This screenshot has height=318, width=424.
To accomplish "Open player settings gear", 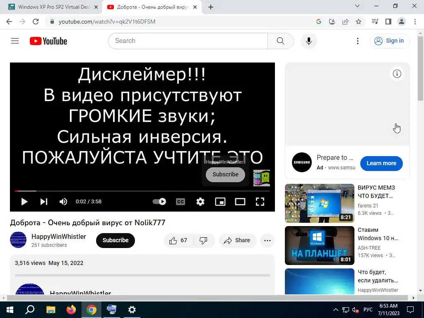I will click(200, 202).
